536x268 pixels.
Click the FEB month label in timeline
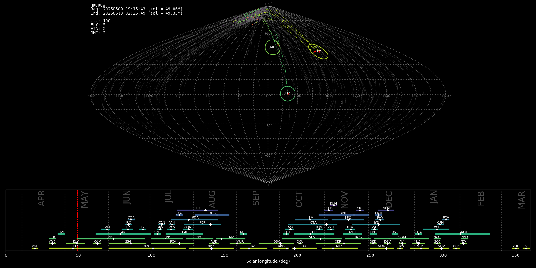481,199
